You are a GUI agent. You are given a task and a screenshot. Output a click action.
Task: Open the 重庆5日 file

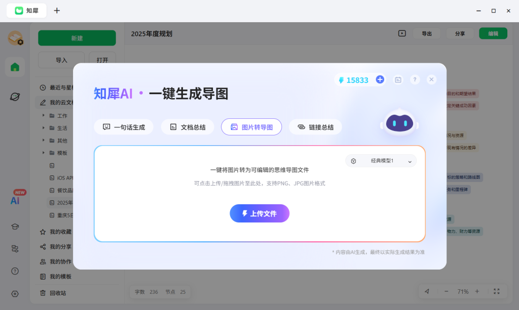click(x=61, y=215)
